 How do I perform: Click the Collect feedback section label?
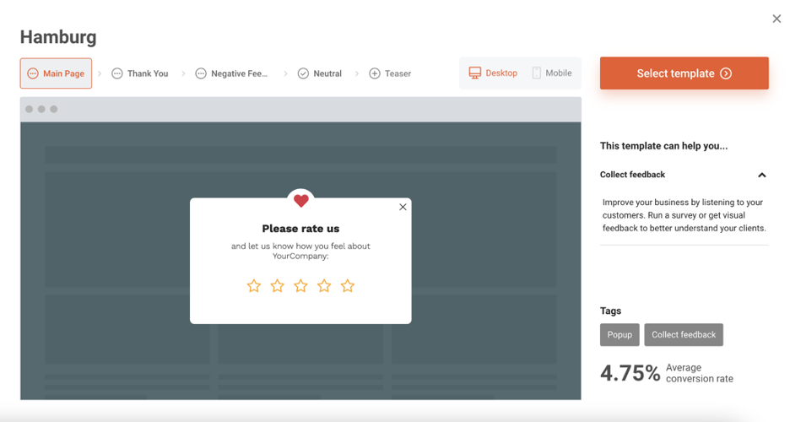pyautogui.click(x=632, y=175)
